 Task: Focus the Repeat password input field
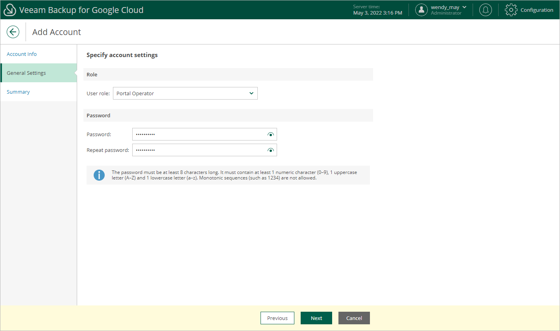coord(205,150)
